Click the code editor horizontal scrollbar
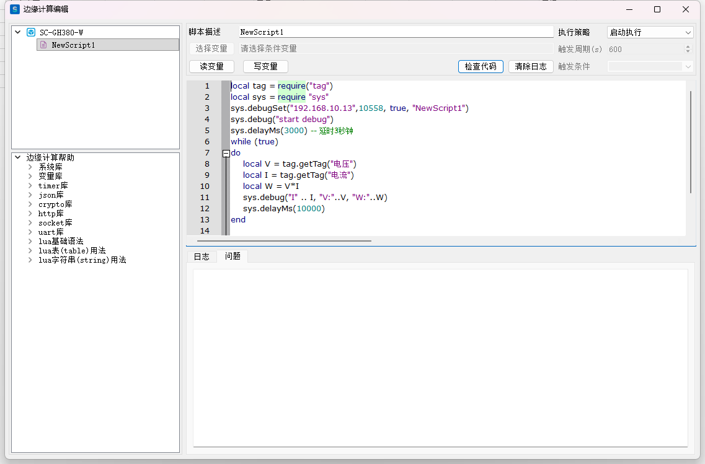The image size is (705, 464). click(x=284, y=240)
